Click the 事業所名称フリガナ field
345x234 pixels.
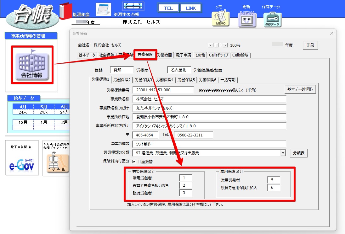[209, 108]
